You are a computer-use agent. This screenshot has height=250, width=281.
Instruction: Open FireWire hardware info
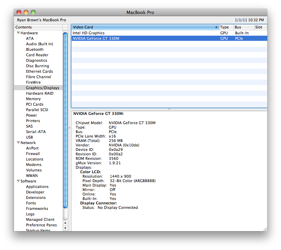(33, 83)
